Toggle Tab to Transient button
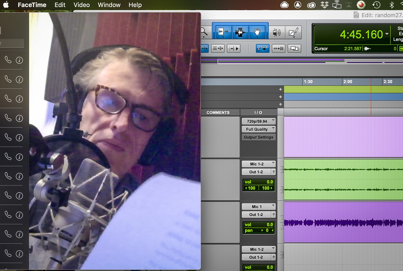This screenshot has height=271, width=403. [x=234, y=48]
